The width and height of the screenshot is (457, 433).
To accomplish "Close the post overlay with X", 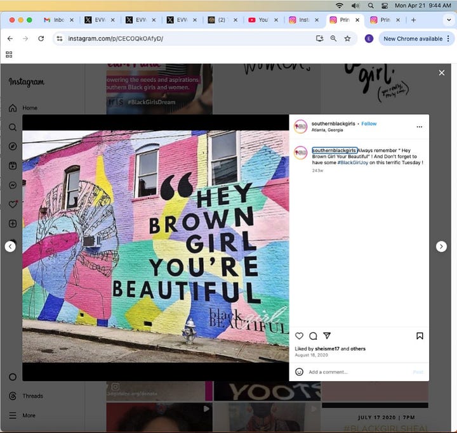I will [x=442, y=73].
